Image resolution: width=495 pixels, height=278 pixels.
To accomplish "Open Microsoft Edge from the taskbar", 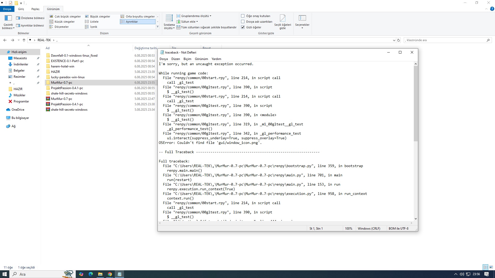I will pos(91,274).
